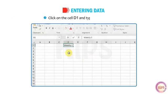This screenshot has width=168, height=94.
Task: Open the Merge & Center dropdown arrow
Action: pos(97,28)
